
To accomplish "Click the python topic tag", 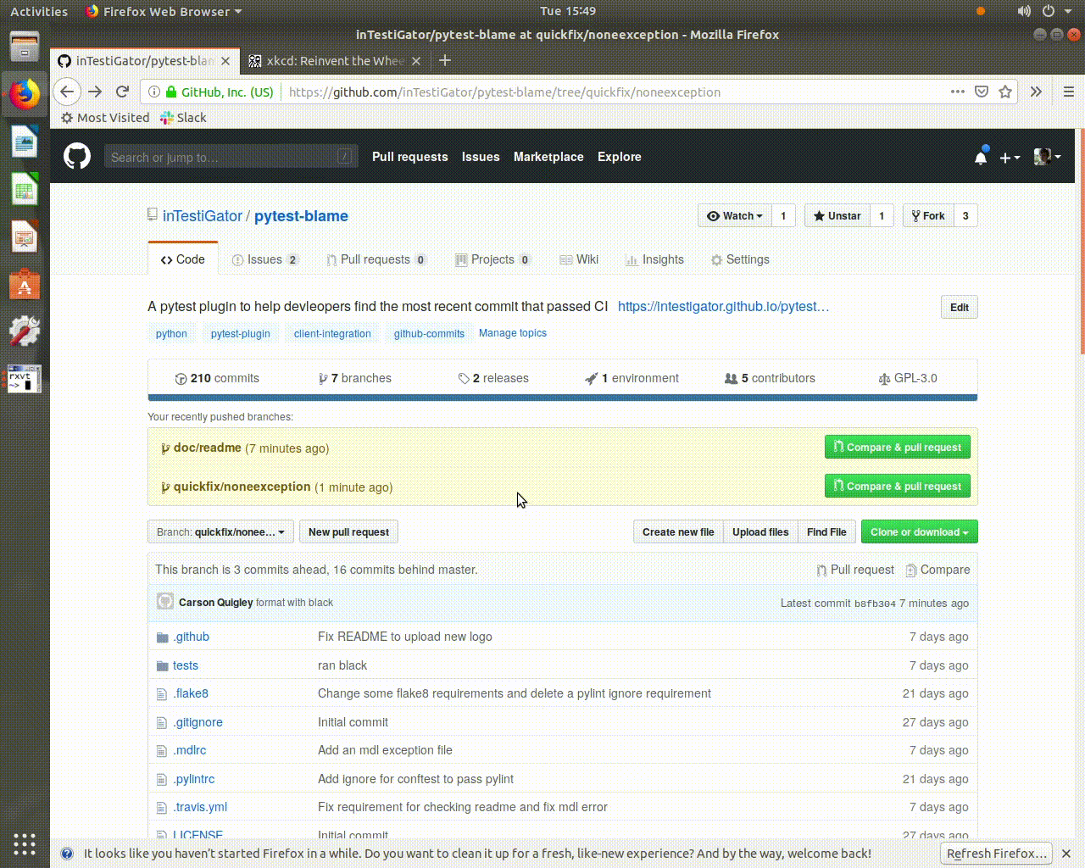I will [x=171, y=333].
